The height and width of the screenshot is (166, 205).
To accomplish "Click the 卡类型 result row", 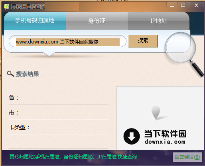I will point(59,127).
